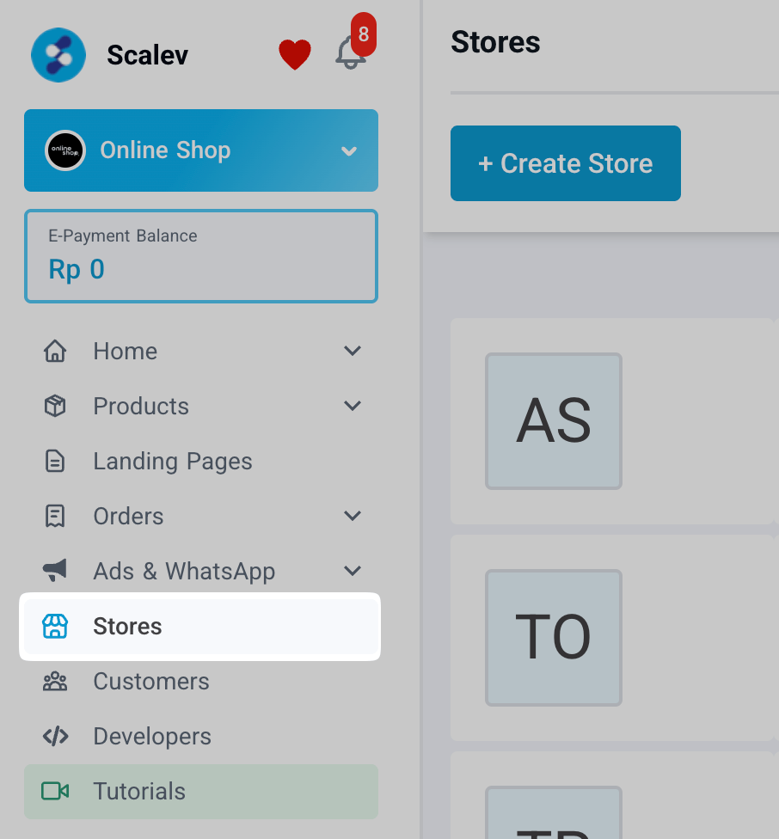The width and height of the screenshot is (779, 839).
Task: Click the Scalev logo icon
Action: [58, 55]
